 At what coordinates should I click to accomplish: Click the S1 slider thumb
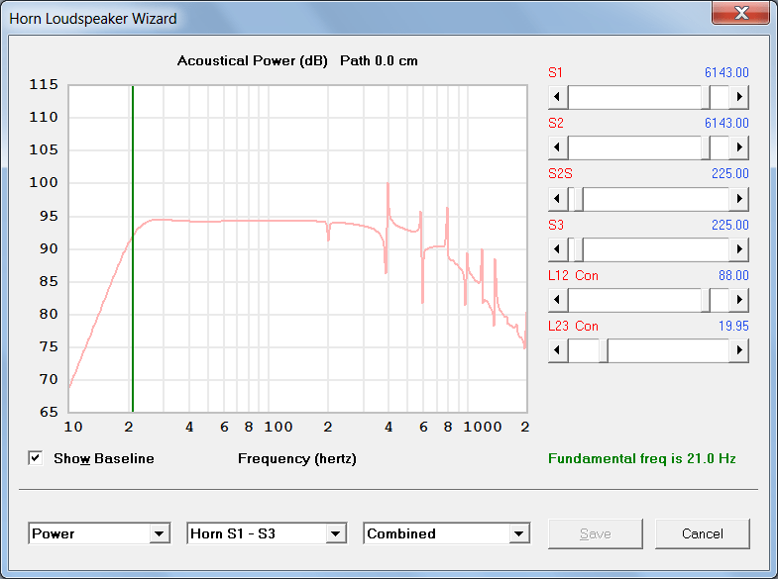coord(706,97)
